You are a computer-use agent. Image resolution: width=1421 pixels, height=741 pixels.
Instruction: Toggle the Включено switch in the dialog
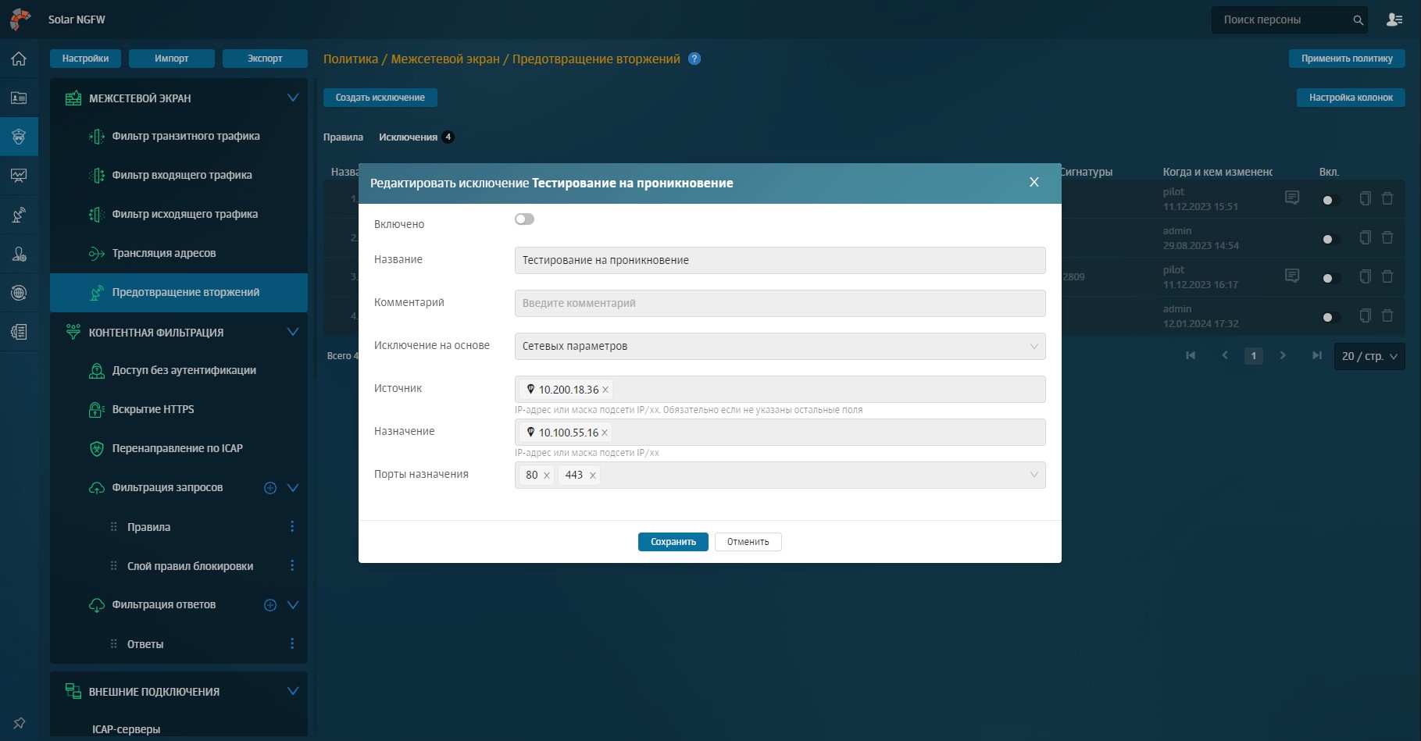tap(524, 219)
